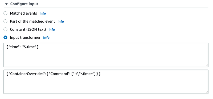Screen dimensions: 213x99
Task: Select the Matched events radio button
Action: pyautogui.click(x=5, y=13)
